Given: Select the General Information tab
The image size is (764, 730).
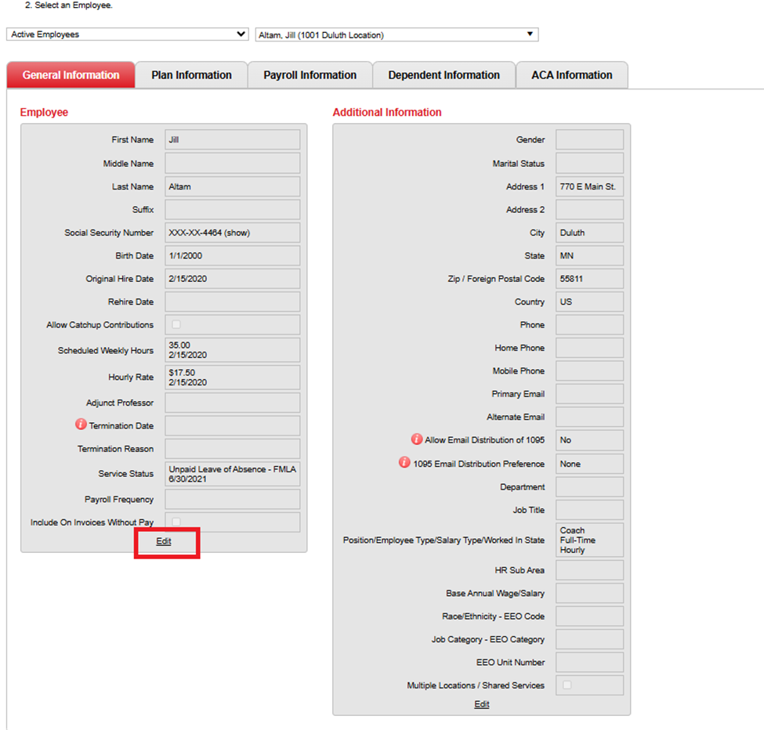Looking at the screenshot, I should 71,75.
